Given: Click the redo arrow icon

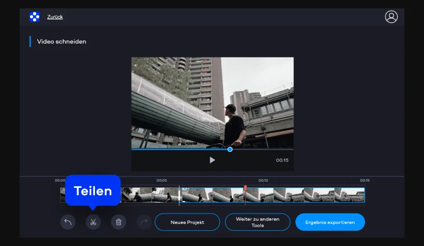Looking at the screenshot, I should tap(144, 222).
